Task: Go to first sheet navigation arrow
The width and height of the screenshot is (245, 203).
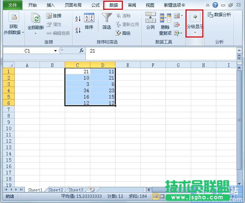Action: (x=6, y=190)
